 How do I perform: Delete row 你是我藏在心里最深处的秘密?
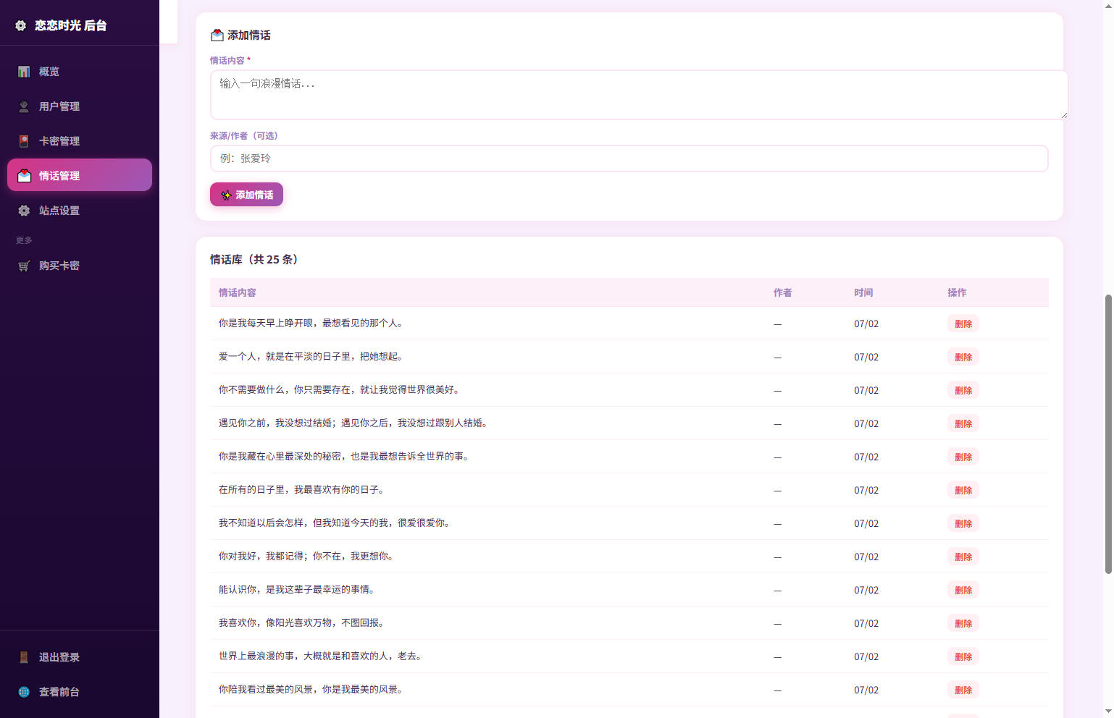pos(963,457)
